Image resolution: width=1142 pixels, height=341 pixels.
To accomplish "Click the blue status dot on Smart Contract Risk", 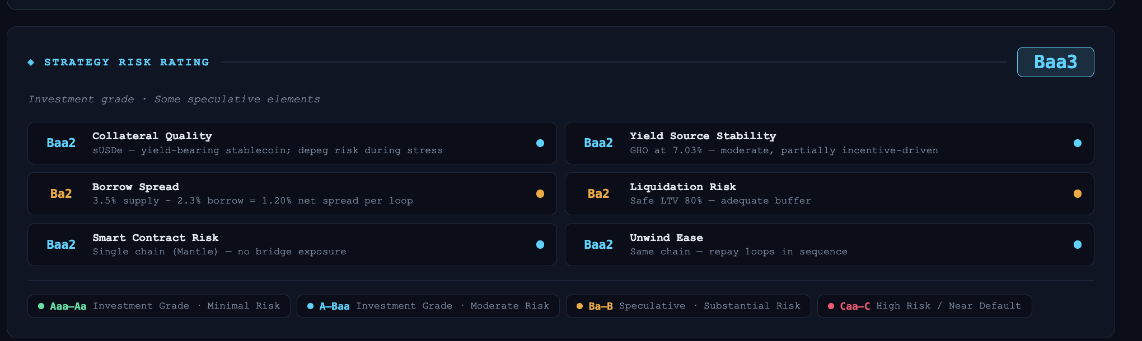I will click(540, 245).
